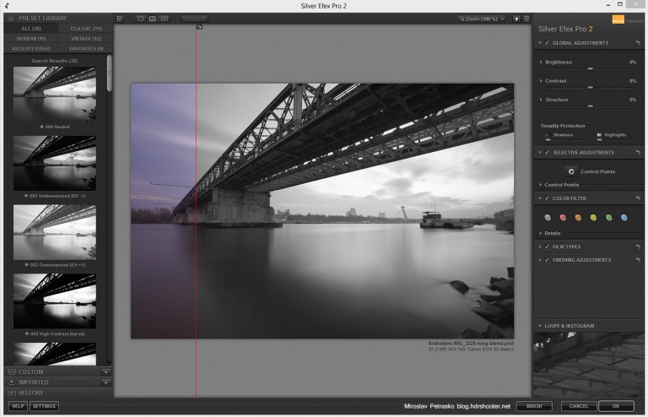
Task: Toggle favorite star on 002 Overexposed preset
Action: [26, 265]
